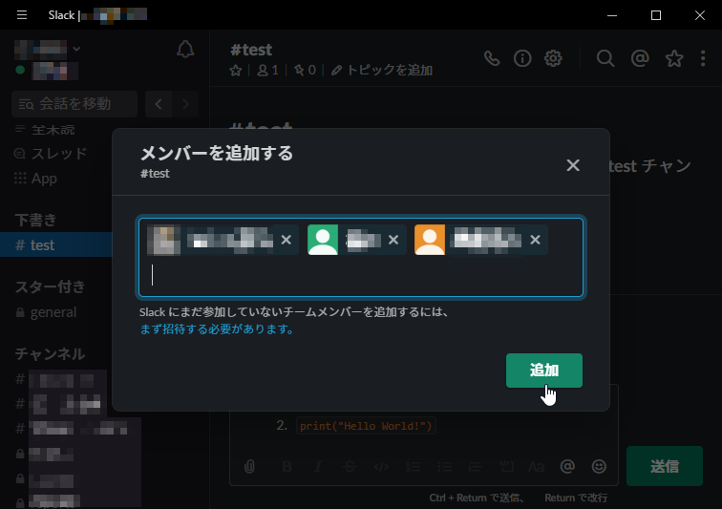Image resolution: width=722 pixels, height=509 pixels.
Task: Toggle inline code formatting in composer
Action: tap(381, 467)
